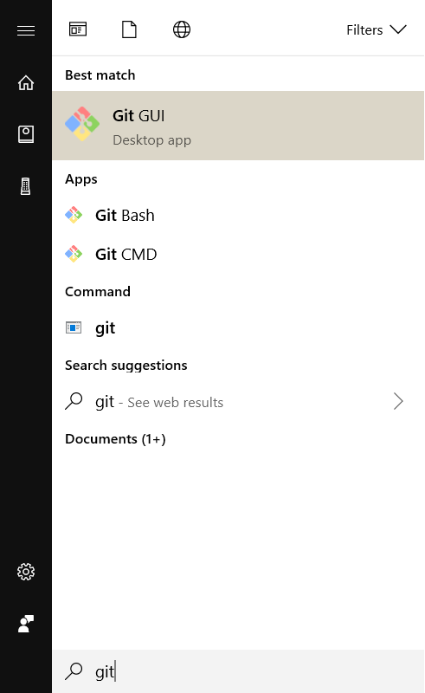Open the Feedback icon in the sidebar

(26, 624)
